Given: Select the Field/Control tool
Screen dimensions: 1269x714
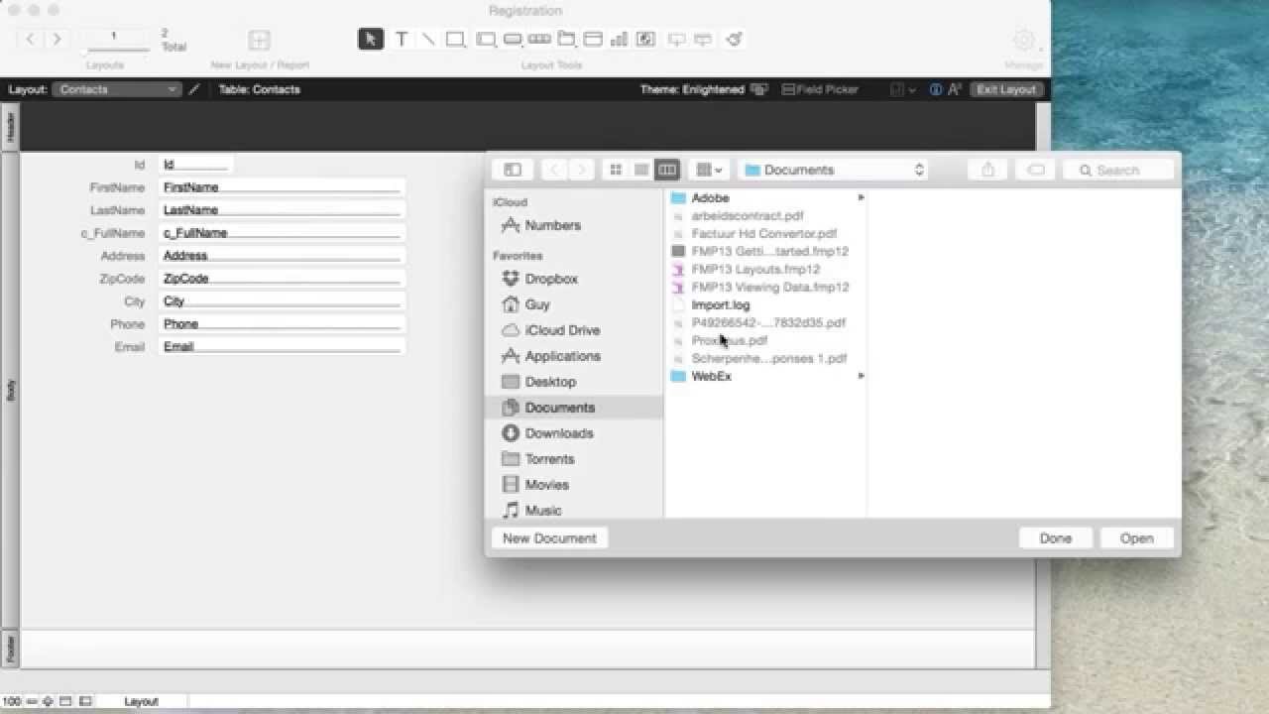Looking at the screenshot, I should click(486, 40).
